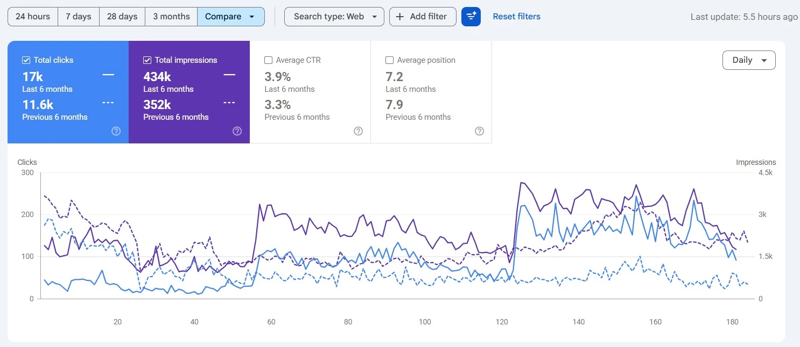Switch to the 28 days range

tap(122, 17)
